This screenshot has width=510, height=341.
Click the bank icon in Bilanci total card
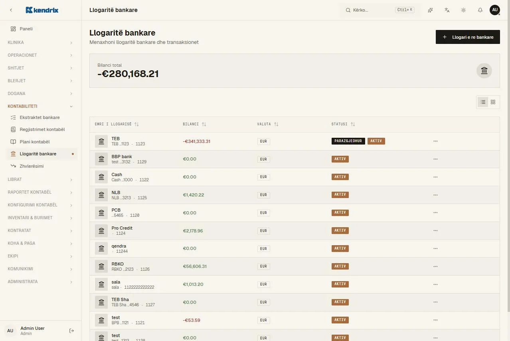tap(484, 71)
